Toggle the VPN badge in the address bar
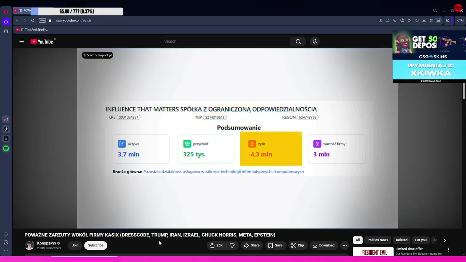The image size is (466, 262). click(x=43, y=20)
